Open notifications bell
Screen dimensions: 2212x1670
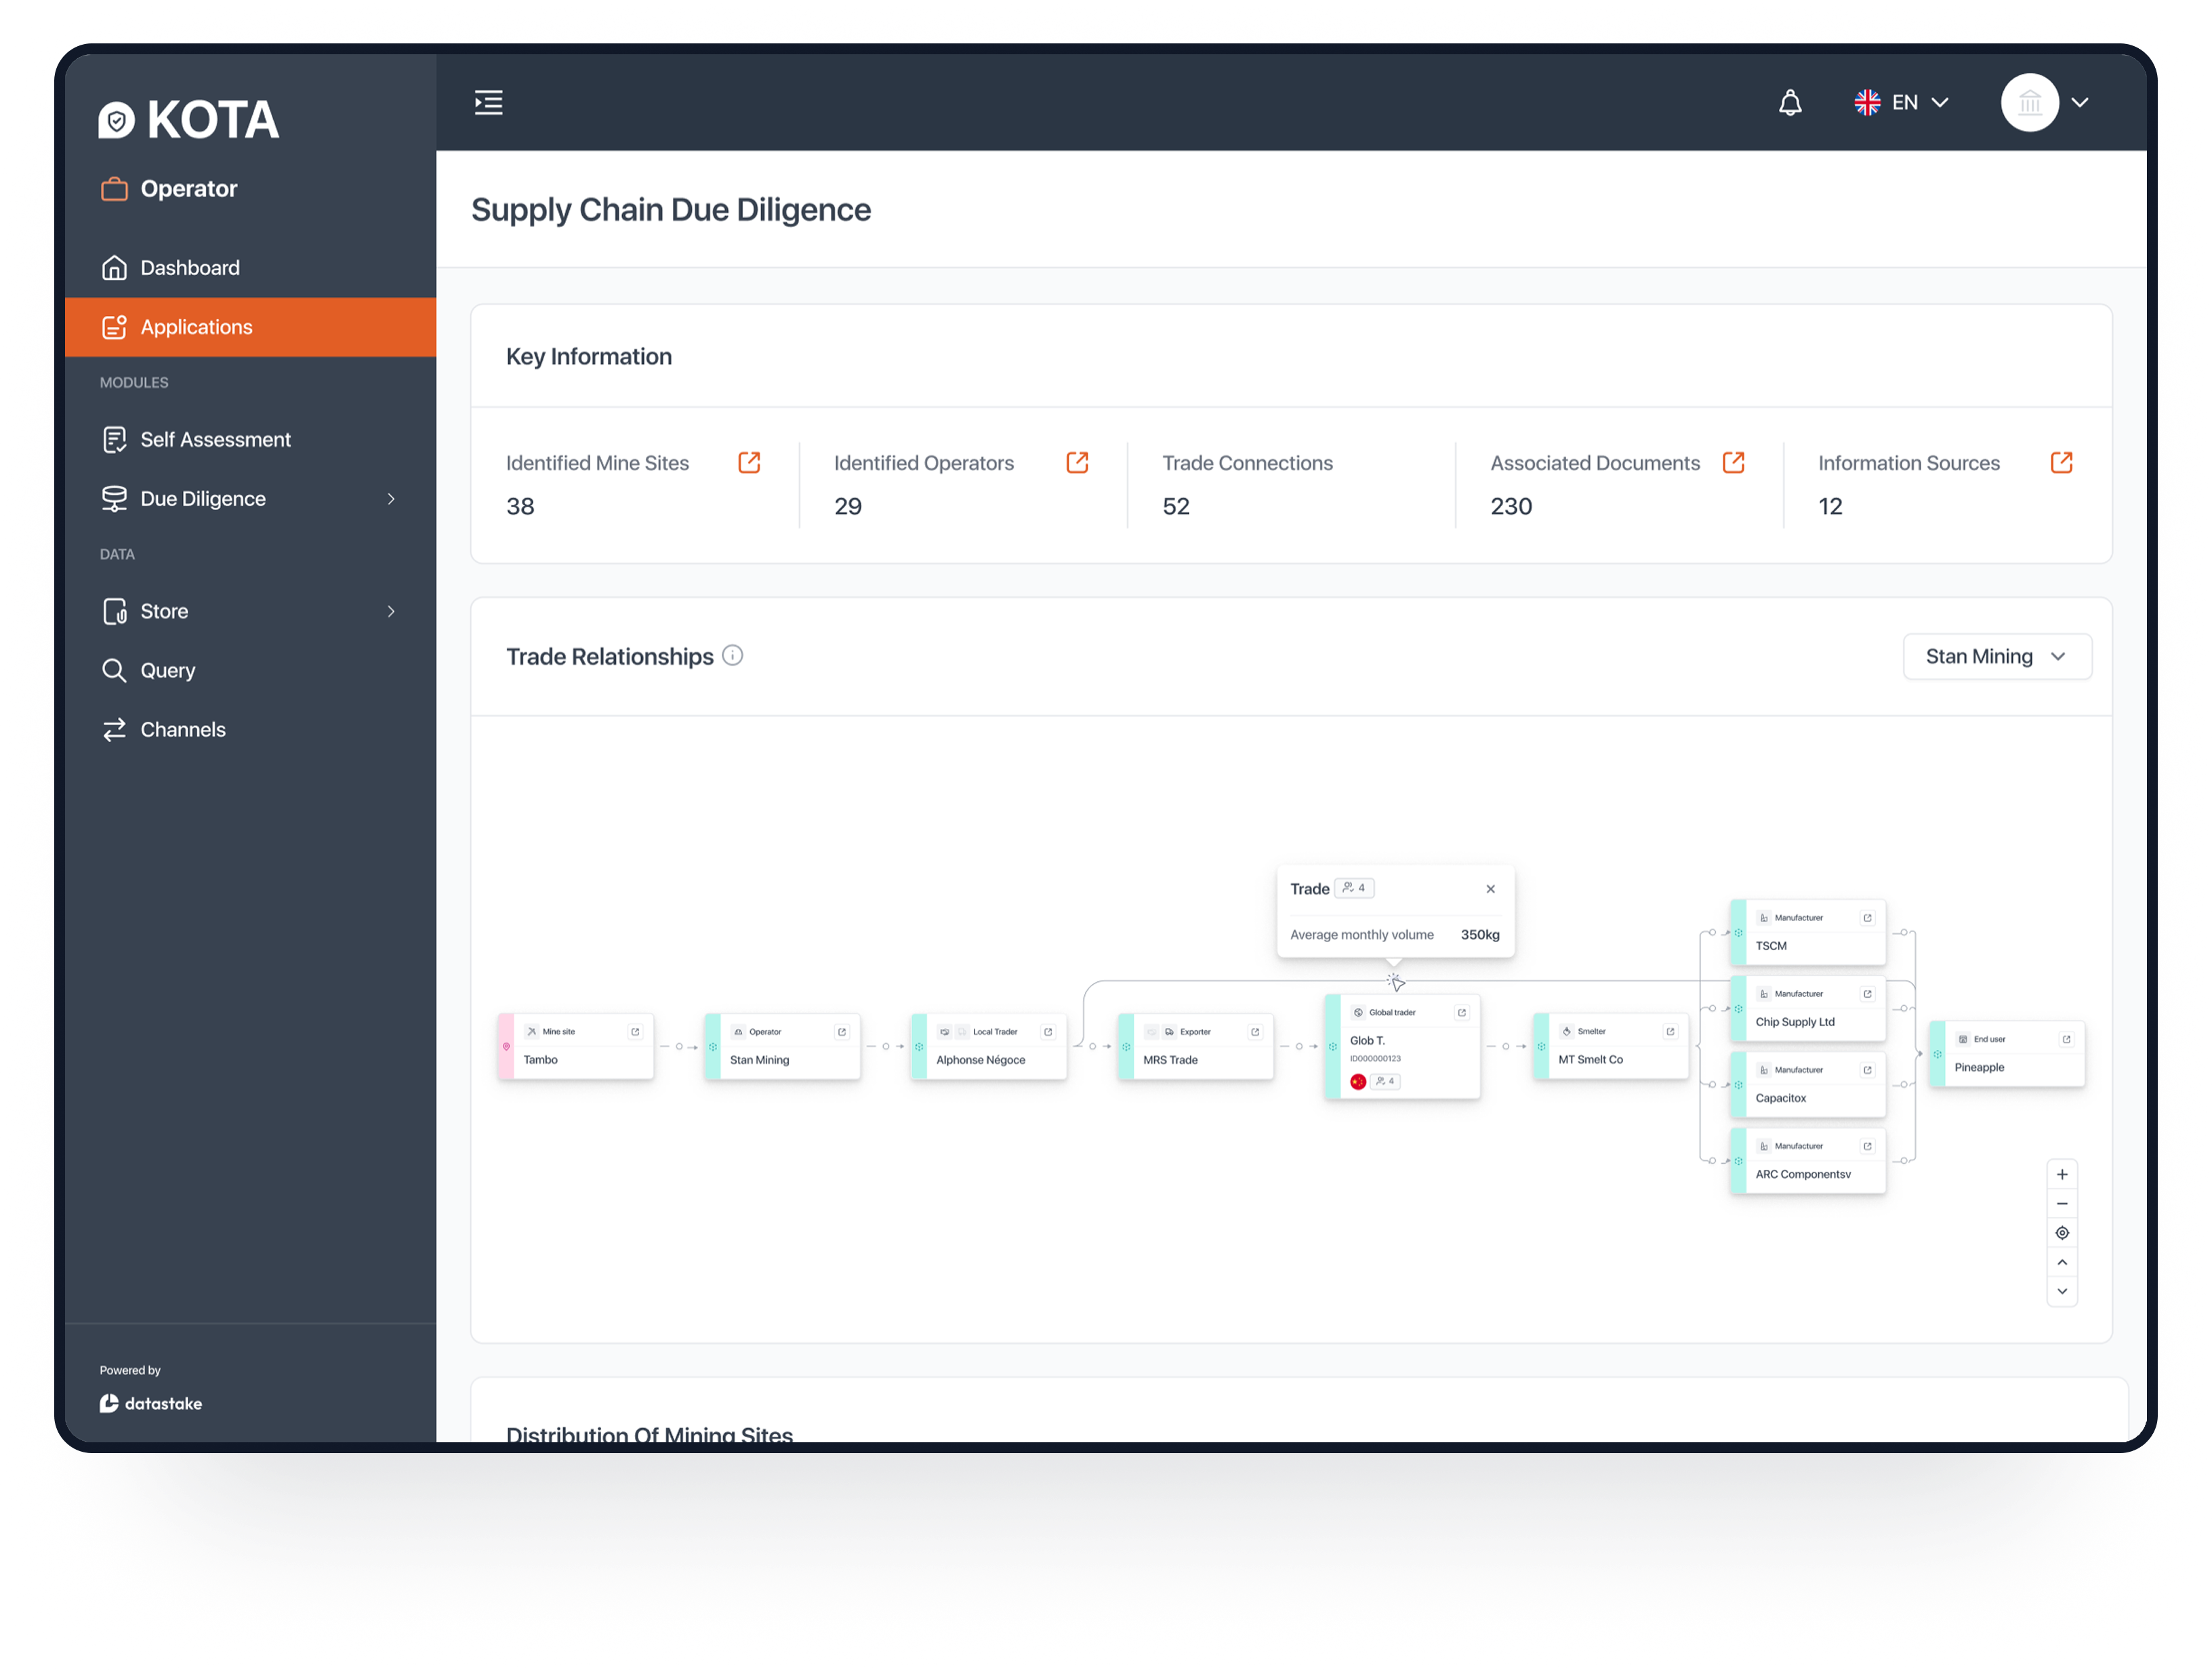point(1790,103)
